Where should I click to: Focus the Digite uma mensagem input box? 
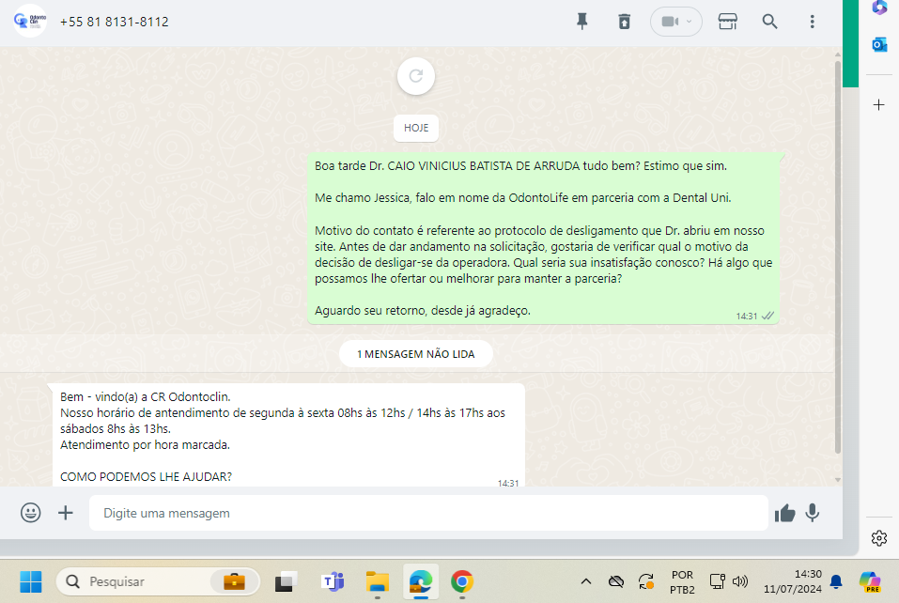428,513
